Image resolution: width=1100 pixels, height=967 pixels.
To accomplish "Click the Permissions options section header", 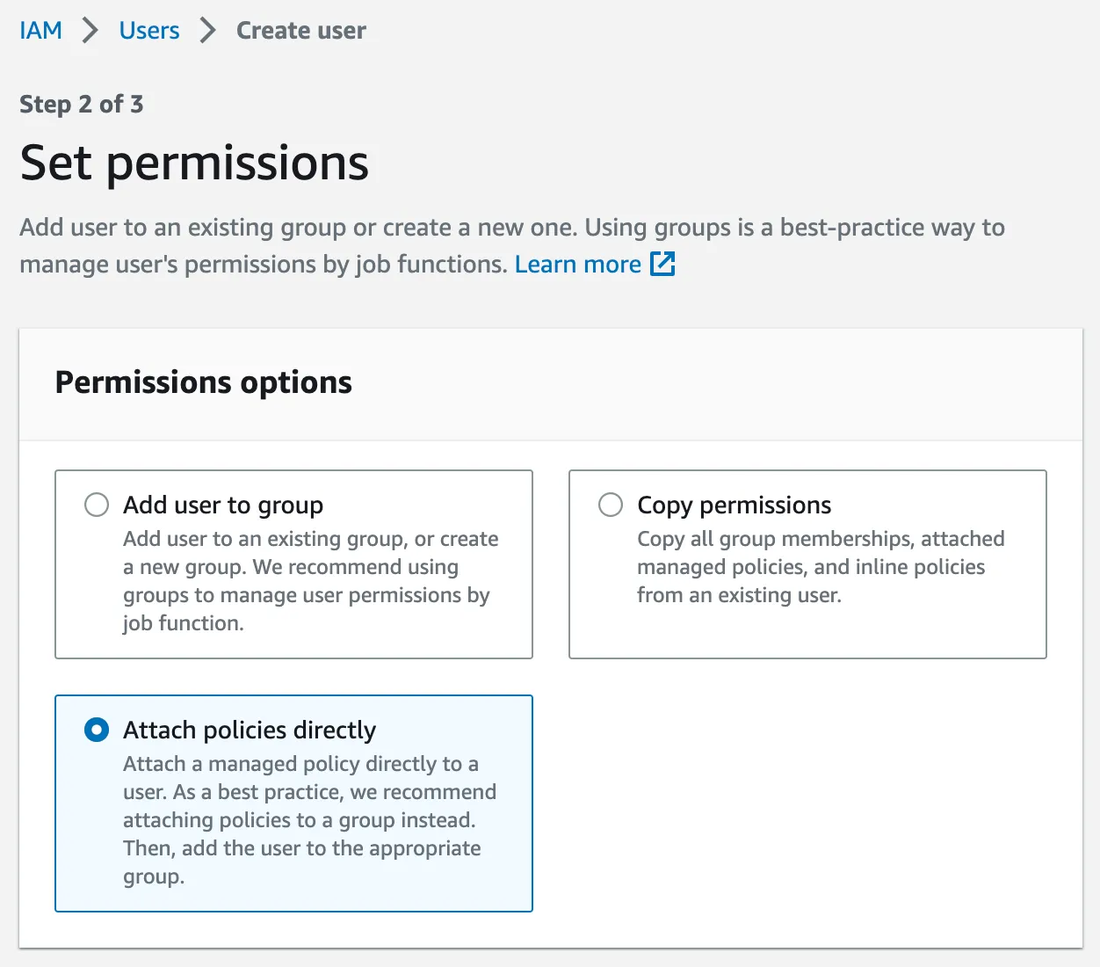I will point(203,382).
